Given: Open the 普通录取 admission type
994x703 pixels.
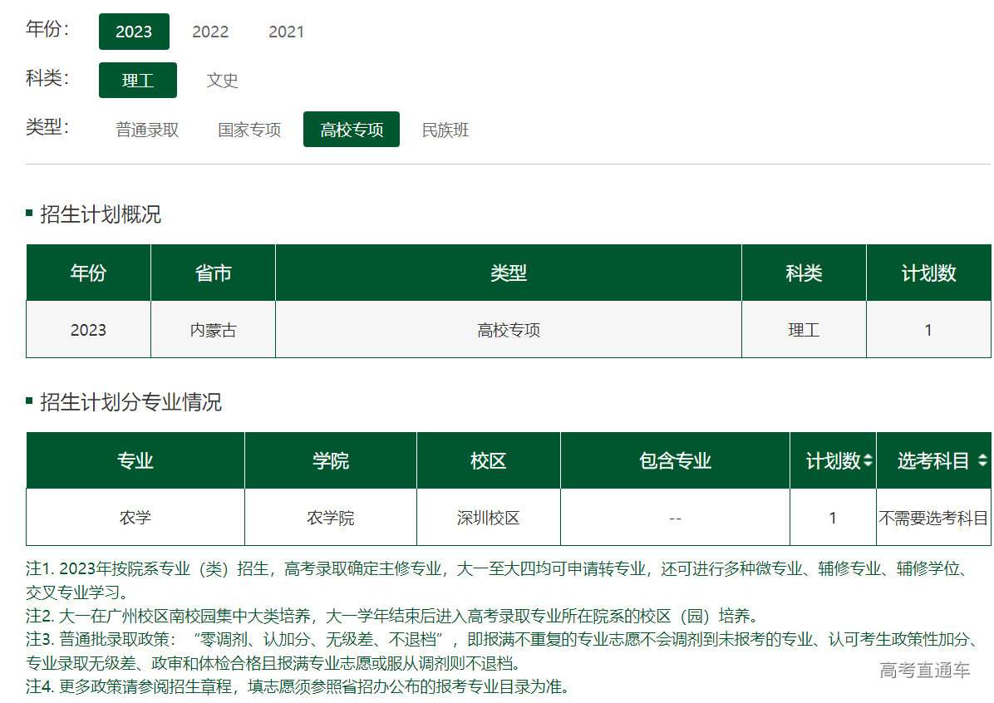Looking at the screenshot, I should click(x=147, y=130).
